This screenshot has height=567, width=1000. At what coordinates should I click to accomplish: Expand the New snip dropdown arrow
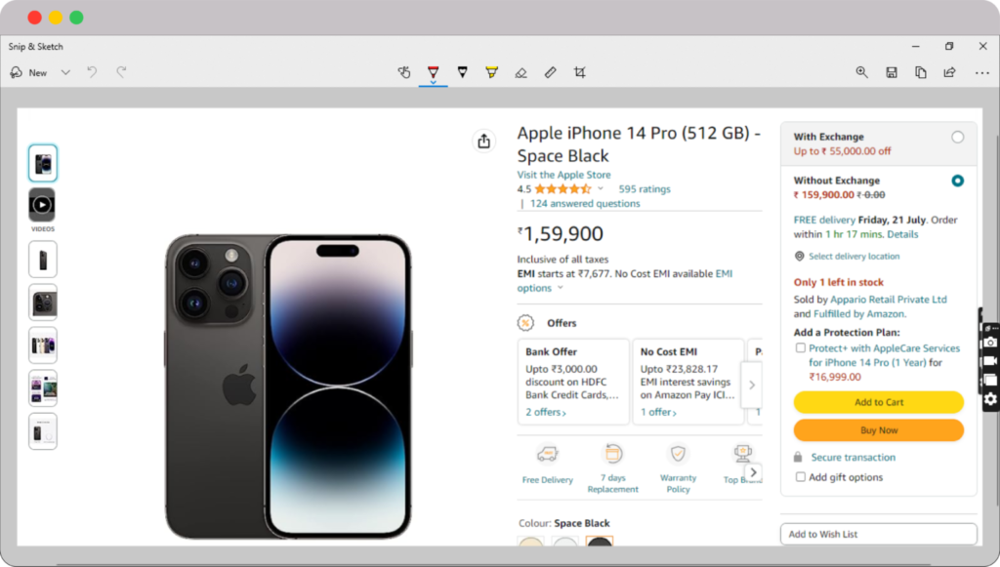[65, 72]
